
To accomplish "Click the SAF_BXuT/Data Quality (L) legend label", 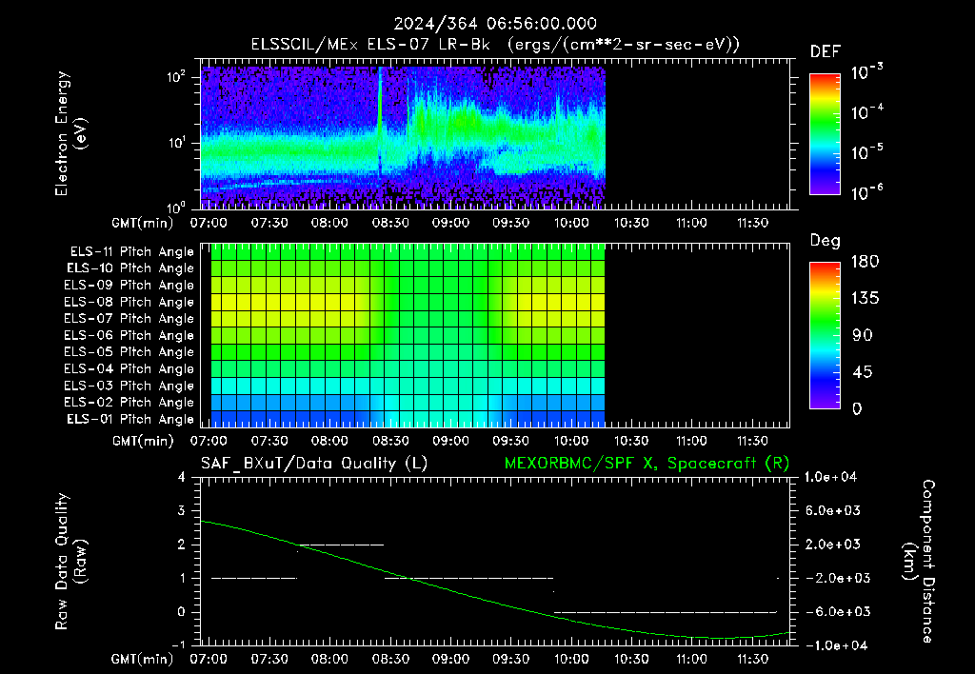I will pos(314,464).
